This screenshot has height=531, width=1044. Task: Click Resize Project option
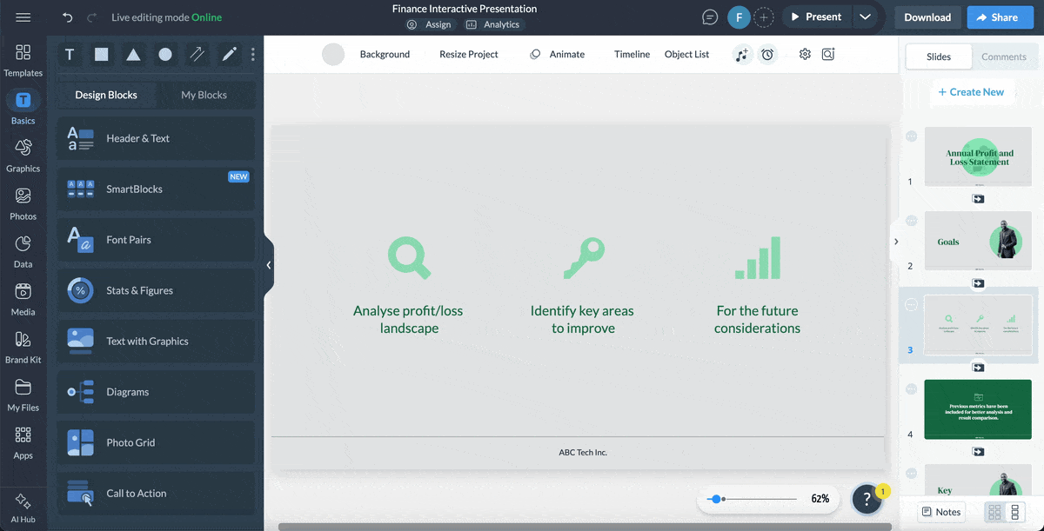(469, 54)
